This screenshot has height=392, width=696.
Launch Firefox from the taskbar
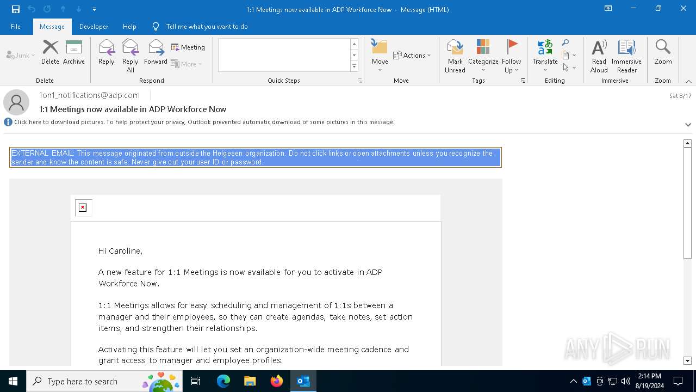277,381
